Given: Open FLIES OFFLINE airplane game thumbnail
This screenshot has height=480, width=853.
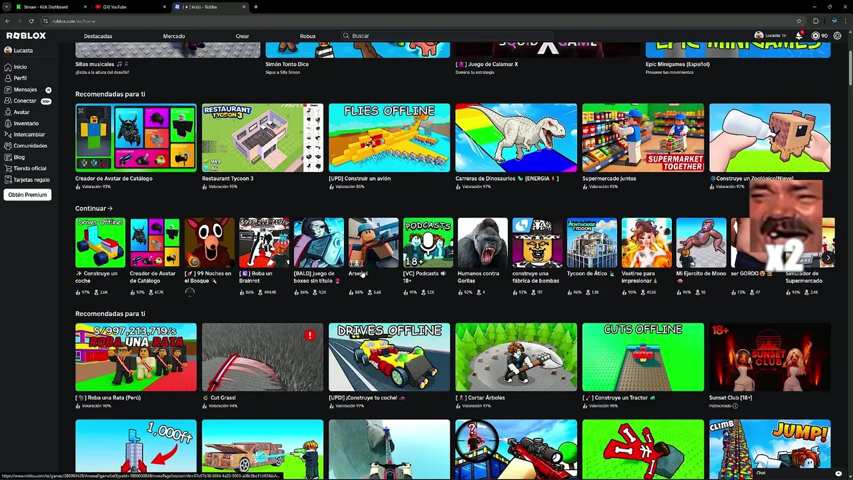Looking at the screenshot, I should 389,138.
